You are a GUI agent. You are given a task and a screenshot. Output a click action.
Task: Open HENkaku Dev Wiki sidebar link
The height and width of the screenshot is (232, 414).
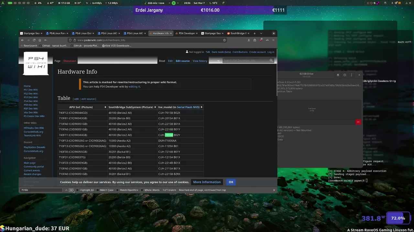click(34, 128)
